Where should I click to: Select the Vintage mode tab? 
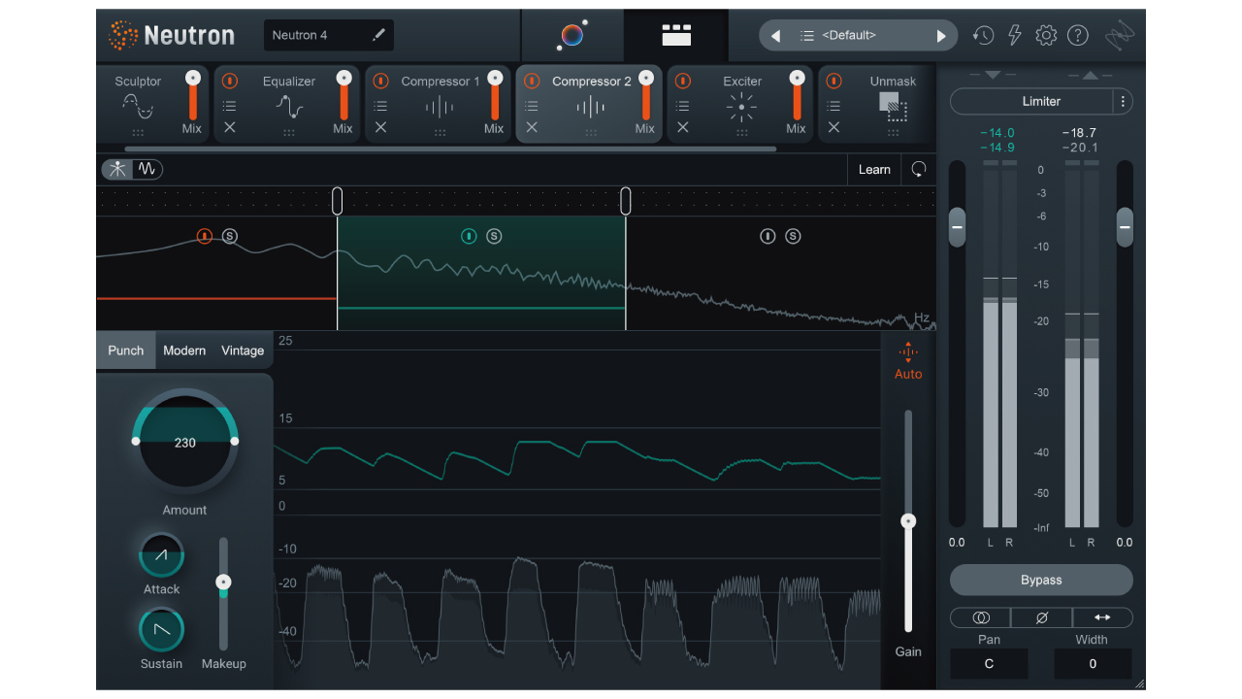[243, 350]
